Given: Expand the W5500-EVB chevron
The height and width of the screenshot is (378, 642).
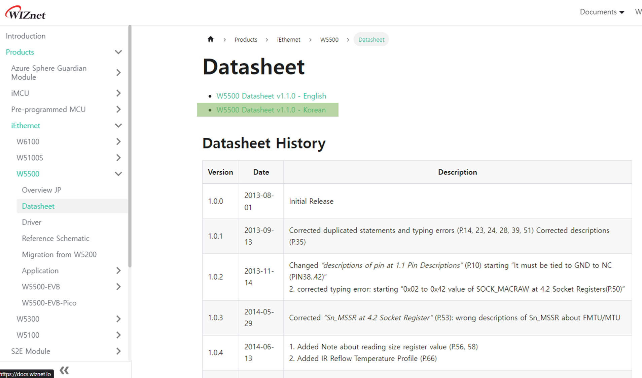Looking at the screenshot, I should pyautogui.click(x=118, y=287).
